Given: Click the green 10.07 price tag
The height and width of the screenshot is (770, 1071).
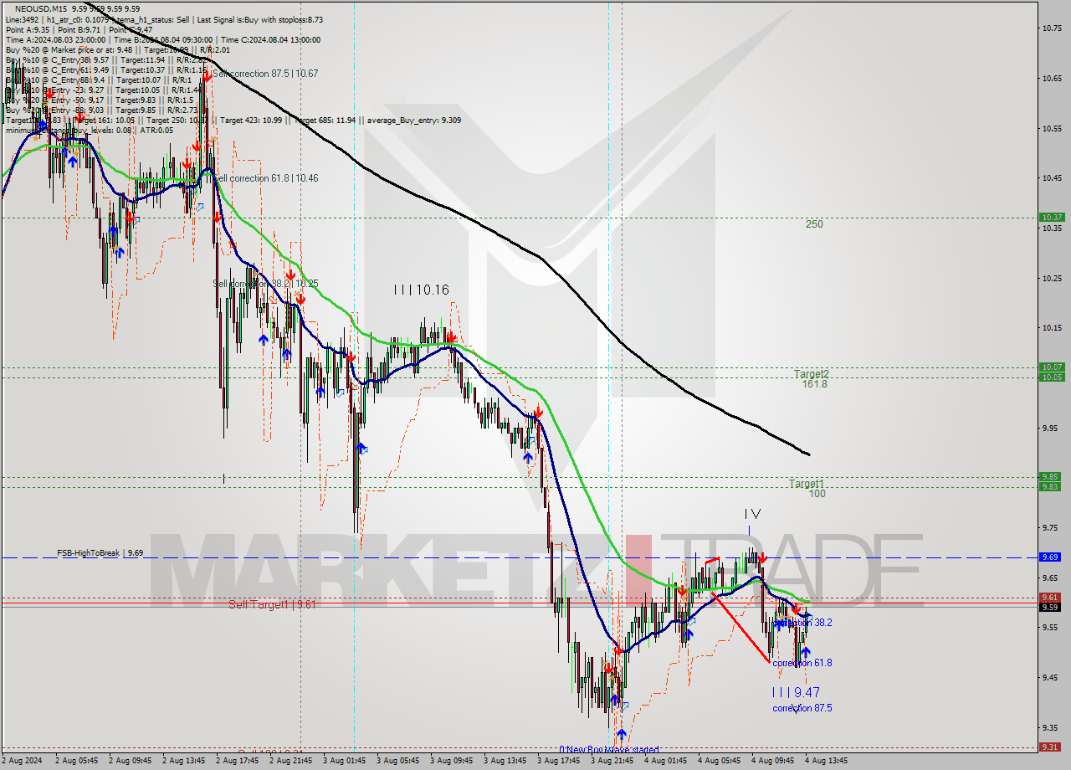Looking at the screenshot, I should click(1051, 367).
